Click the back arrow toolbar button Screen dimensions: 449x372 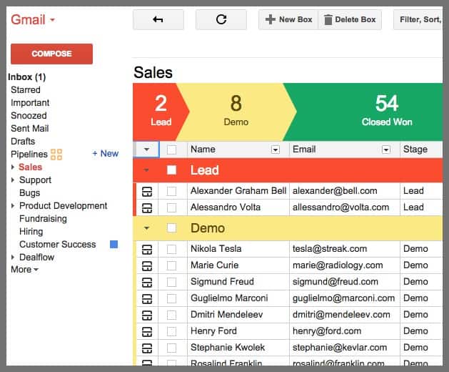(158, 20)
